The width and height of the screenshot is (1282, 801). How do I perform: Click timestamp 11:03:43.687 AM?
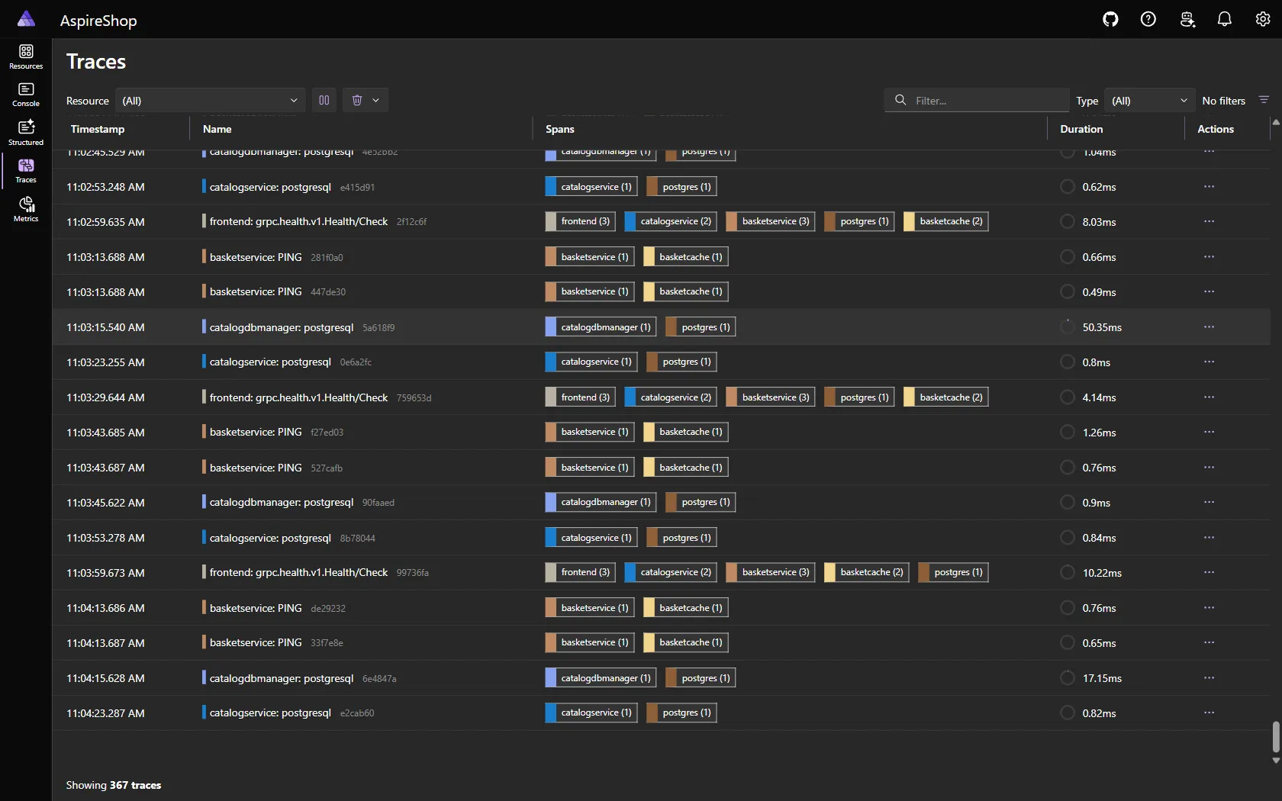coord(105,468)
